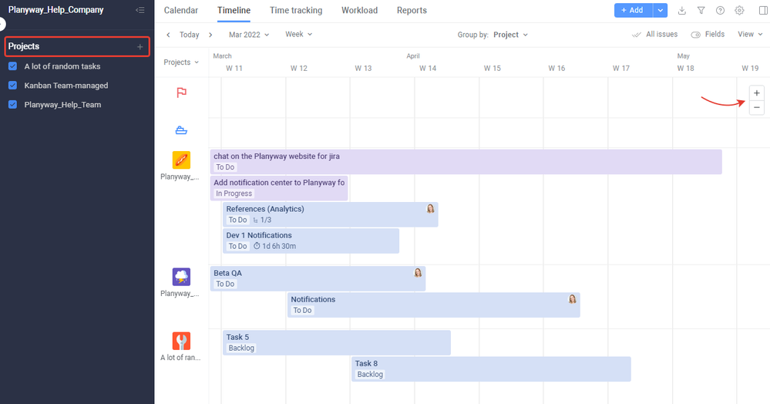Image resolution: width=770 pixels, height=404 pixels.
Task: Go to the previous period arrow
Action: click(168, 35)
